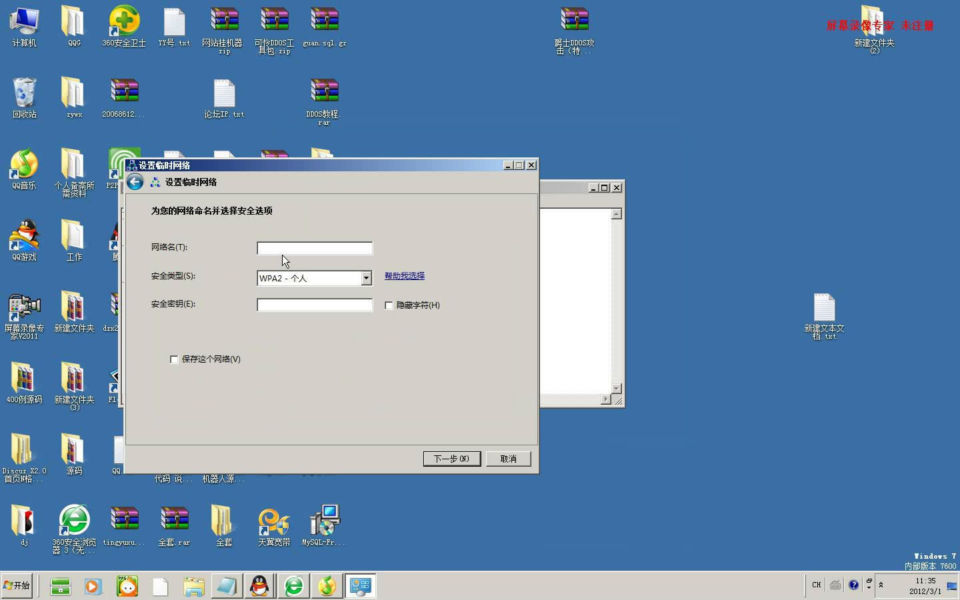Launch Internet Explorer from the taskbar
Viewport: 960px width, 600px height.
[x=293, y=586]
